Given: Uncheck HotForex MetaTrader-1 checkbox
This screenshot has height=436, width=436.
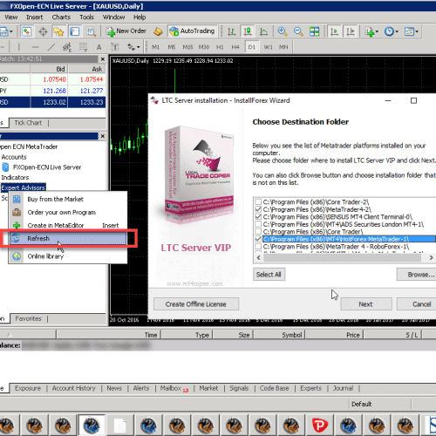Looking at the screenshot, I should (x=258, y=239).
